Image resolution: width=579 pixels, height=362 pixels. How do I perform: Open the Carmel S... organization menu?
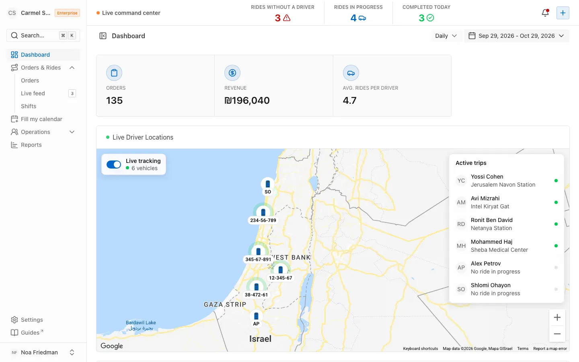tap(43, 13)
